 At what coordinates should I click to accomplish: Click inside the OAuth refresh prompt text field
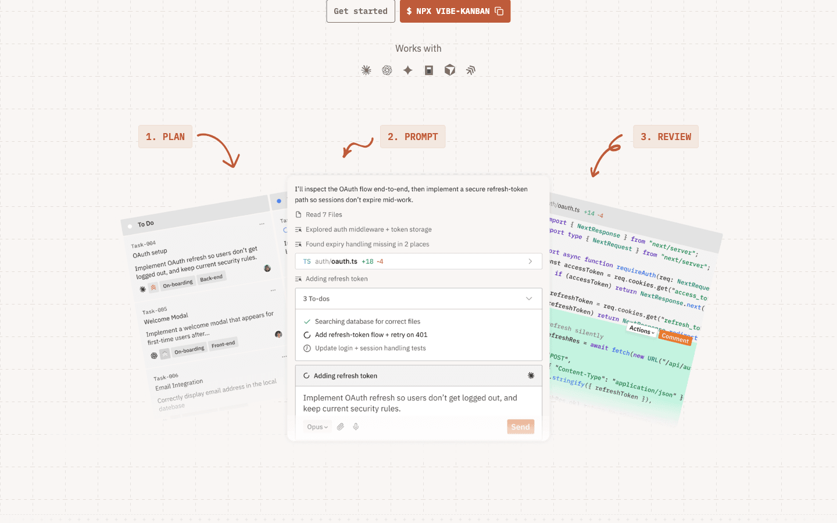pos(418,403)
